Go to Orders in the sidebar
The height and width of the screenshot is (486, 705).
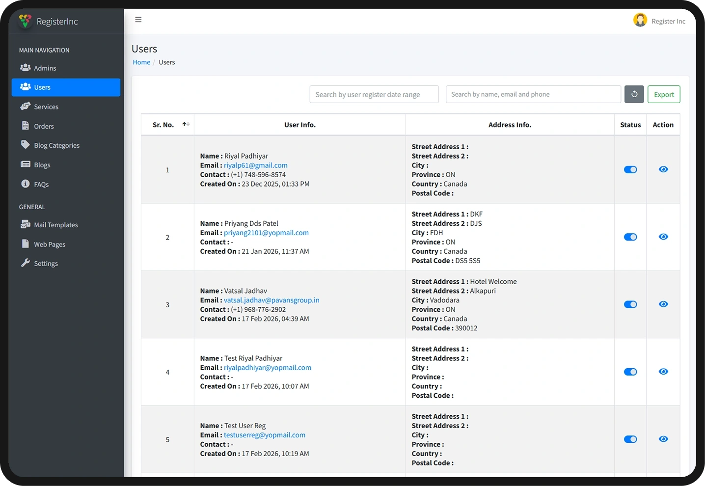click(x=66, y=126)
